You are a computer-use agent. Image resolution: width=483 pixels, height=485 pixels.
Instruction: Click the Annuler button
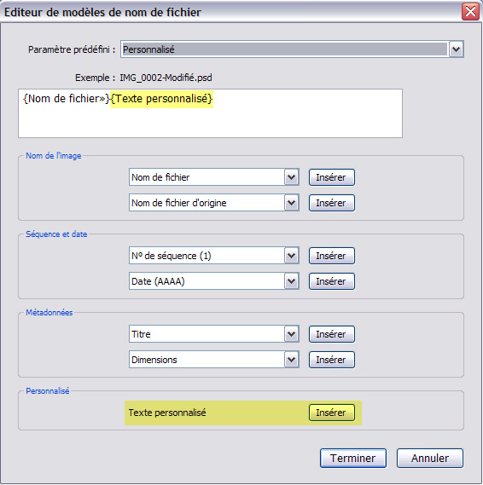click(430, 458)
